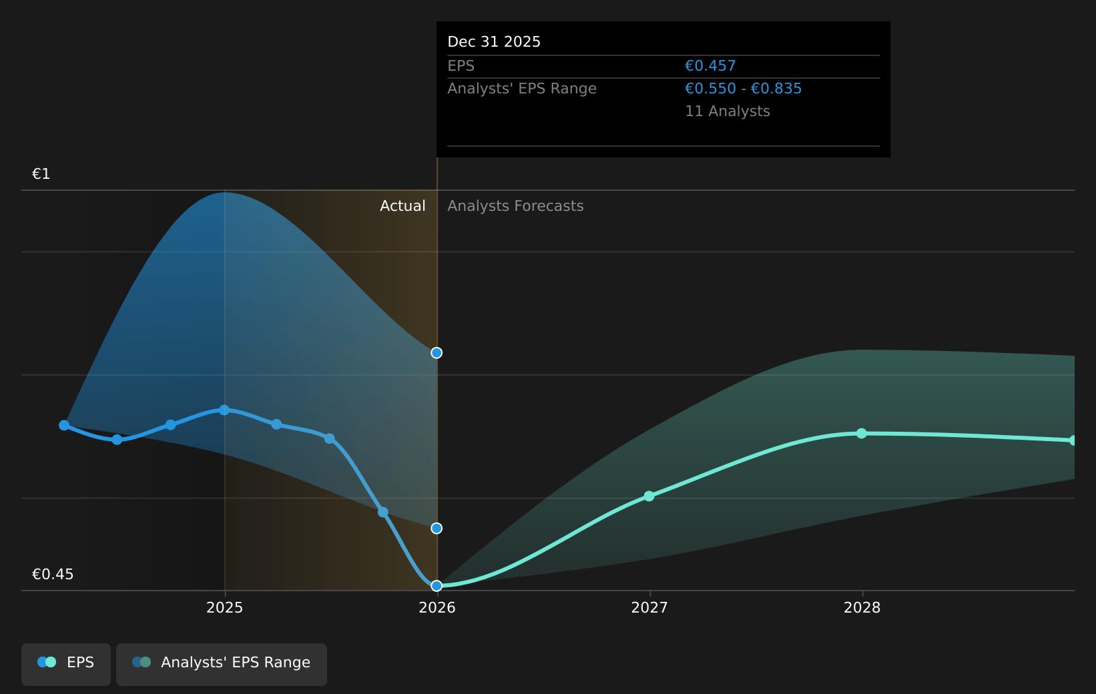Click the 2027 x-axis label
1096x694 pixels.
649,608
